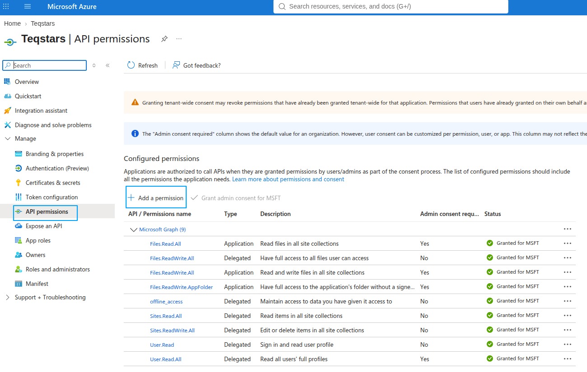Open more options for User.Read row
587x372 pixels.
[568, 344]
